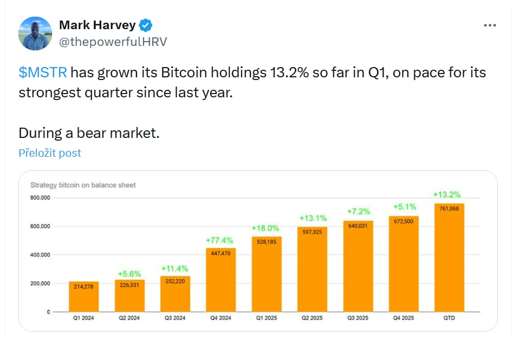Click the Přeložit post translation link
The height and width of the screenshot is (338, 513).
pyautogui.click(x=49, y=153)
